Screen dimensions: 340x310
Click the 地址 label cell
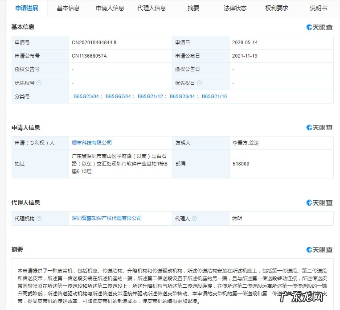[41, 164]
